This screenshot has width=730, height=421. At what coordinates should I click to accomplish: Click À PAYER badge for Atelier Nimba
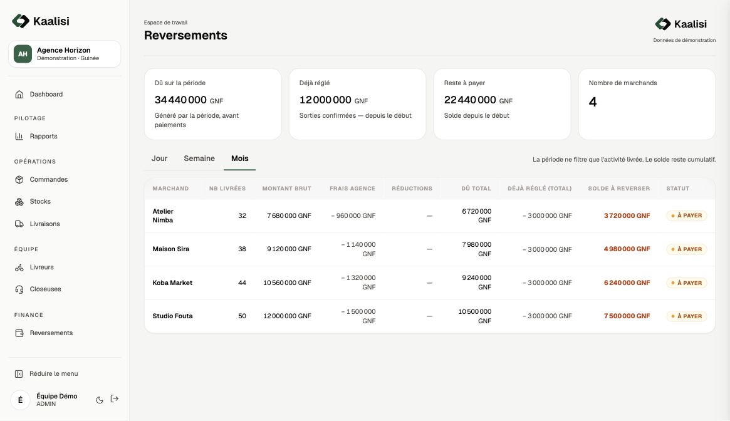tap(687, 216)
